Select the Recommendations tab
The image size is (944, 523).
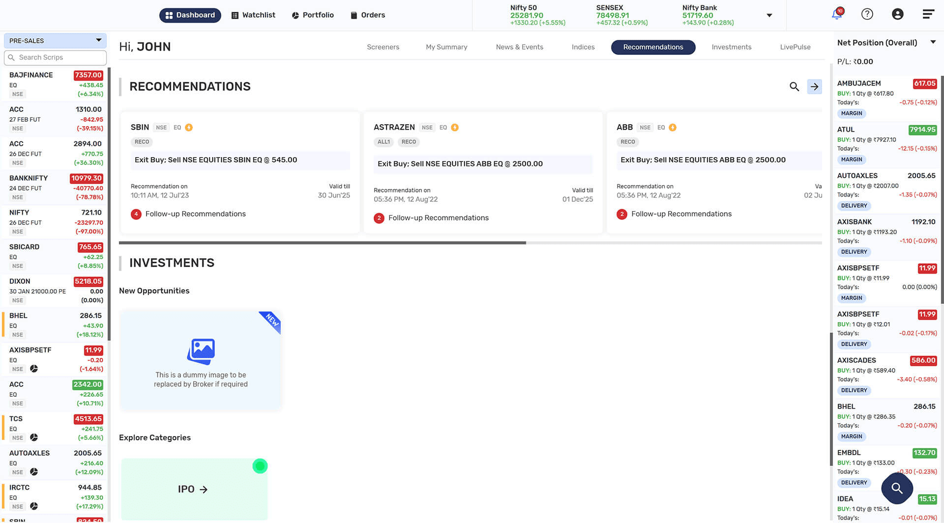click(x=653, y=47)
